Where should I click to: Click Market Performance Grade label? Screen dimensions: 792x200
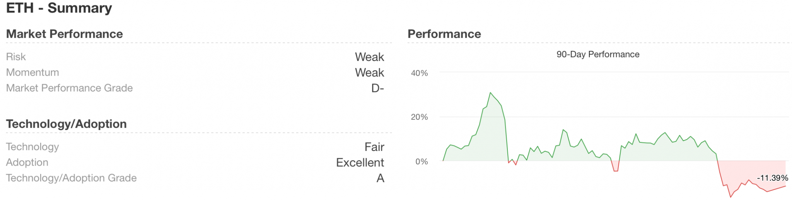pos(70,88)
